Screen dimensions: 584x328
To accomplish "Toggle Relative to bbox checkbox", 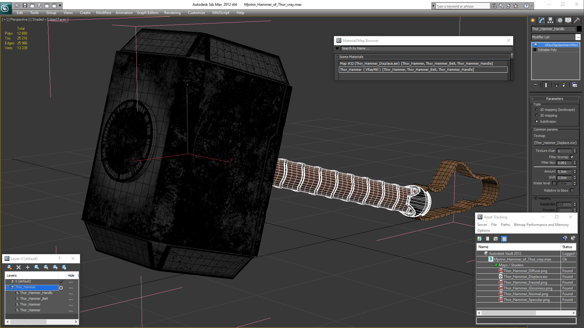I will click(x=572, y=190).
